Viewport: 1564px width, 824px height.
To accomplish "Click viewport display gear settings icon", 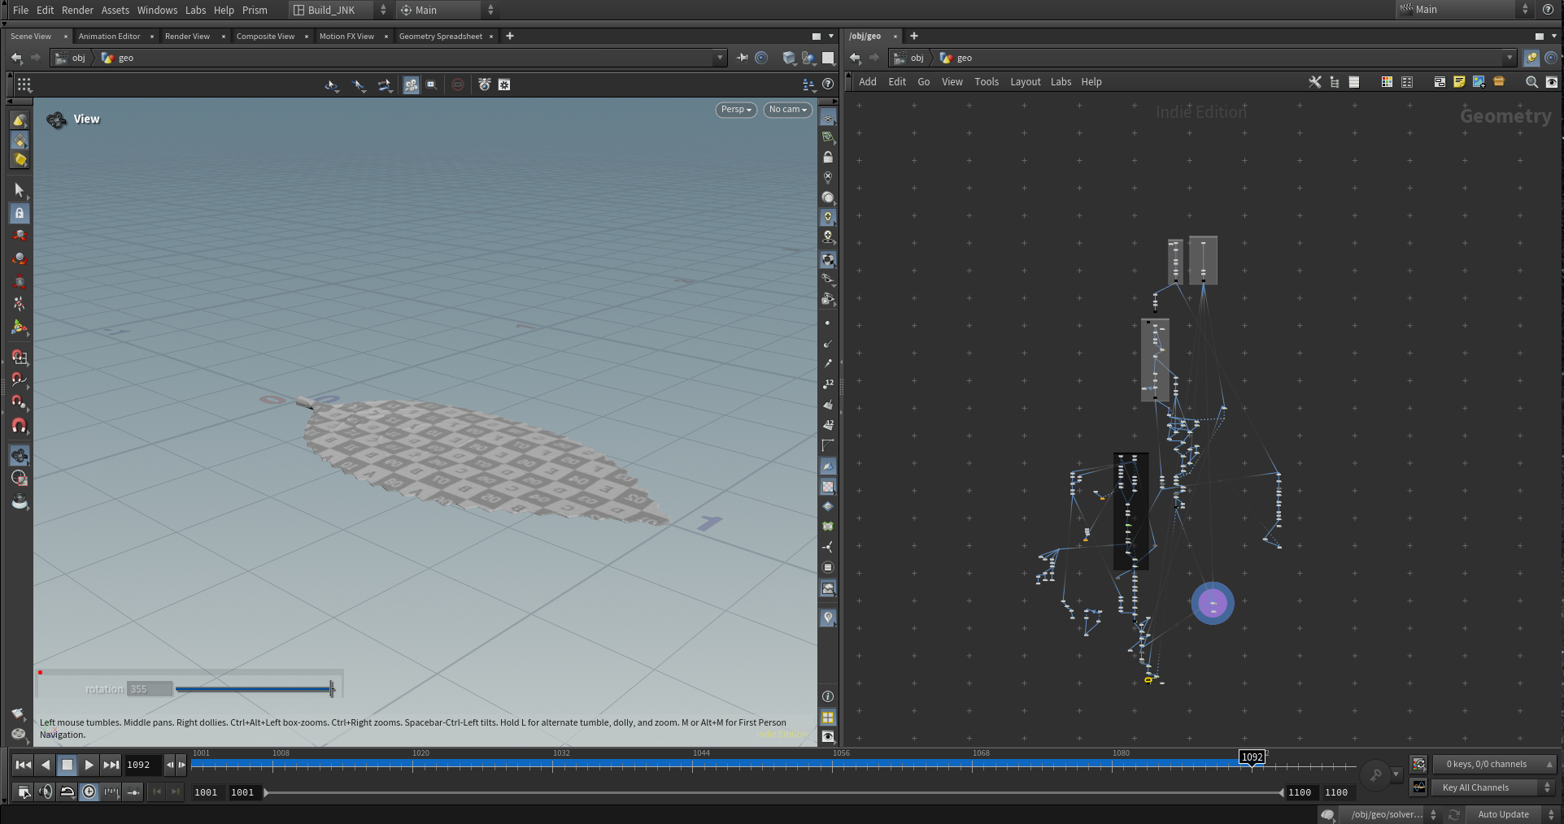I will 504,85.
